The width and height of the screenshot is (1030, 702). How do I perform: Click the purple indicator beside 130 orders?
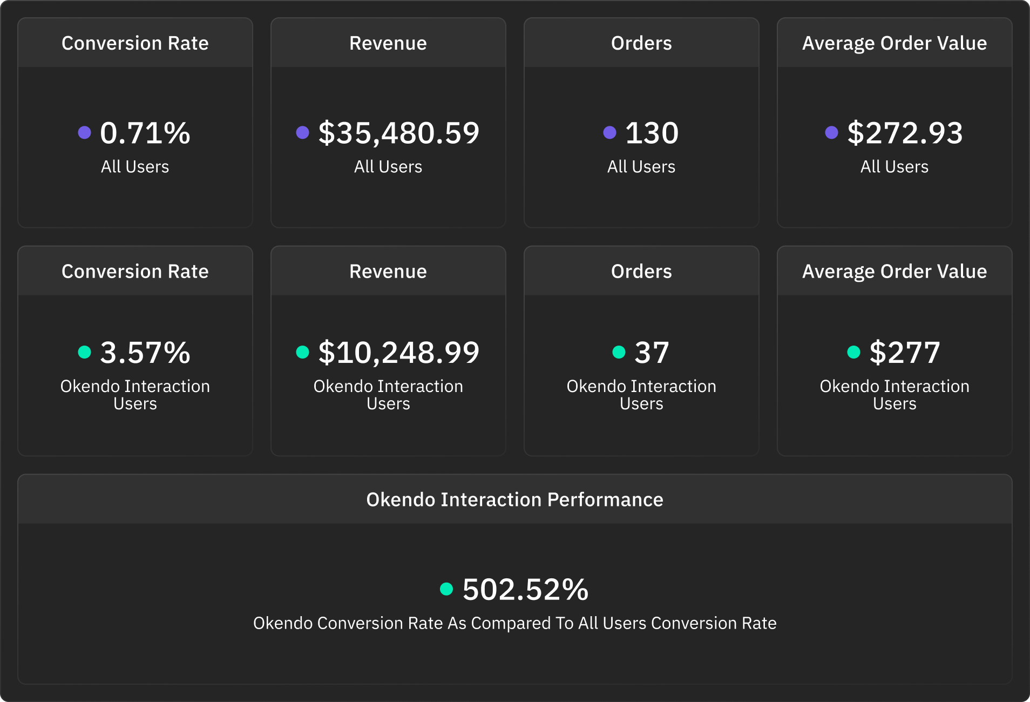tap(609, 132)
